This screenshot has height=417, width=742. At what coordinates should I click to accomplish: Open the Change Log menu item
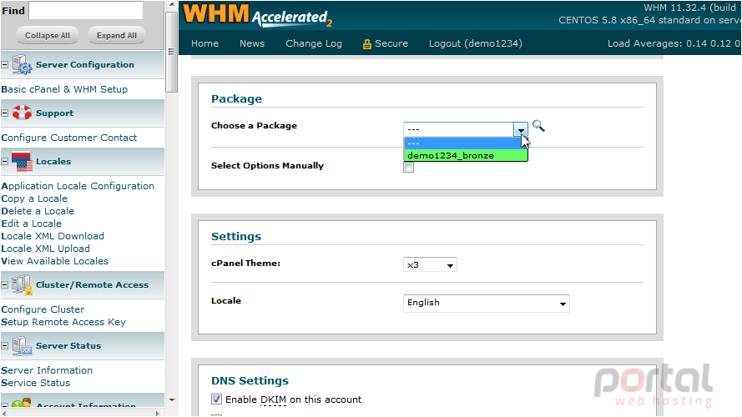[314, 43]
